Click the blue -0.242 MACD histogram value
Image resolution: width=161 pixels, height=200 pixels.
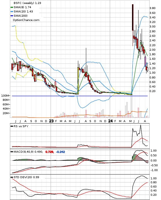click(x=61, y=152)
